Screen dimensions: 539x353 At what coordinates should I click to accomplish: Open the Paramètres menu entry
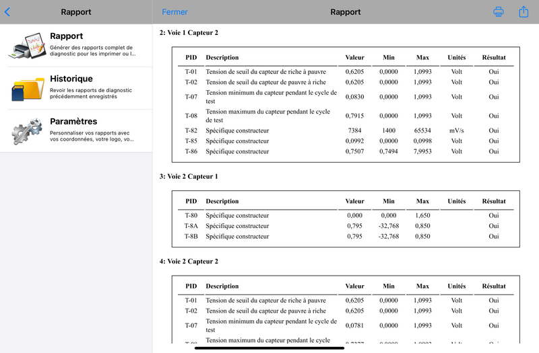point(76,130)
